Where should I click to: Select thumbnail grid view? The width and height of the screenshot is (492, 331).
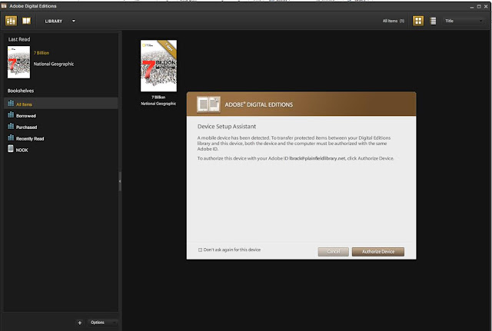418,21
